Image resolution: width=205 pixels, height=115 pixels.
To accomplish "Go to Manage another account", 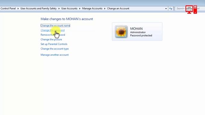I will click(54, 55).
